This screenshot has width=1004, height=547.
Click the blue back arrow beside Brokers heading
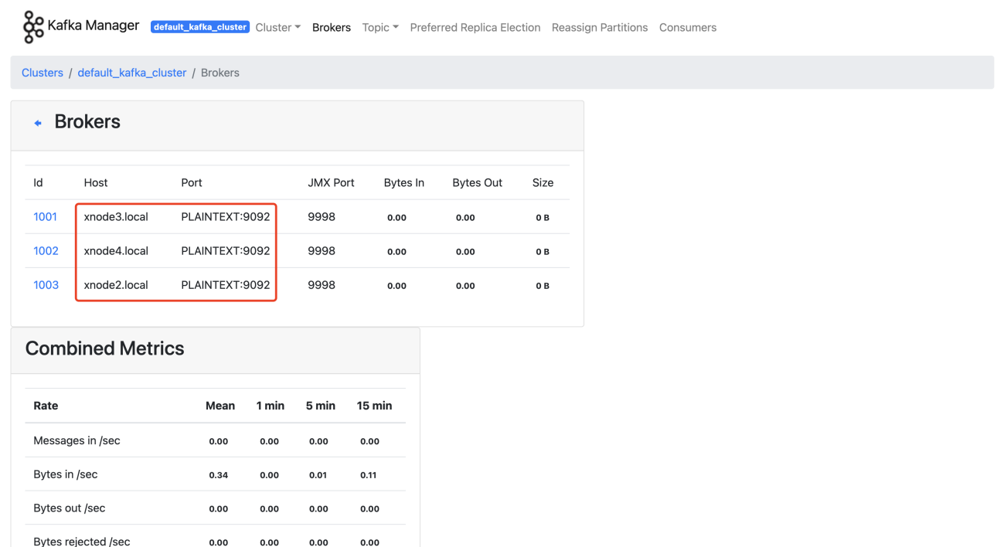[x=38, y=123]
